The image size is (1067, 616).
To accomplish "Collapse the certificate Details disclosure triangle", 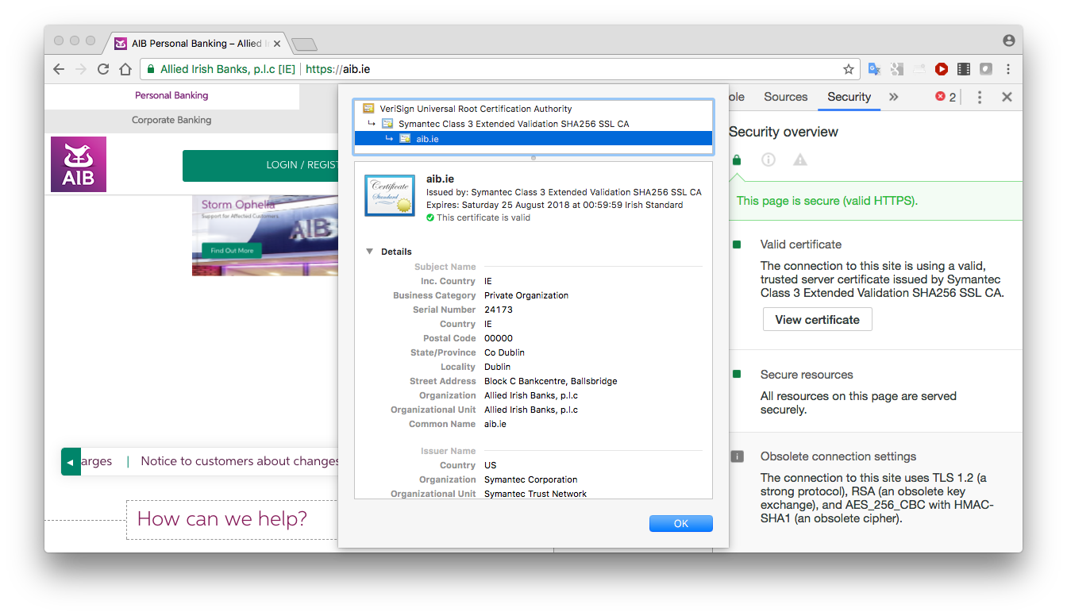I will pos(369,252).
